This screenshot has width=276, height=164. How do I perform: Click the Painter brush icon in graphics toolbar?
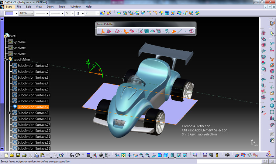[103, 13]
